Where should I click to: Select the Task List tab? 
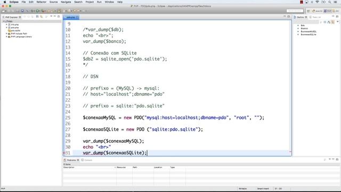pyautogui.click(x=315, y=17)
